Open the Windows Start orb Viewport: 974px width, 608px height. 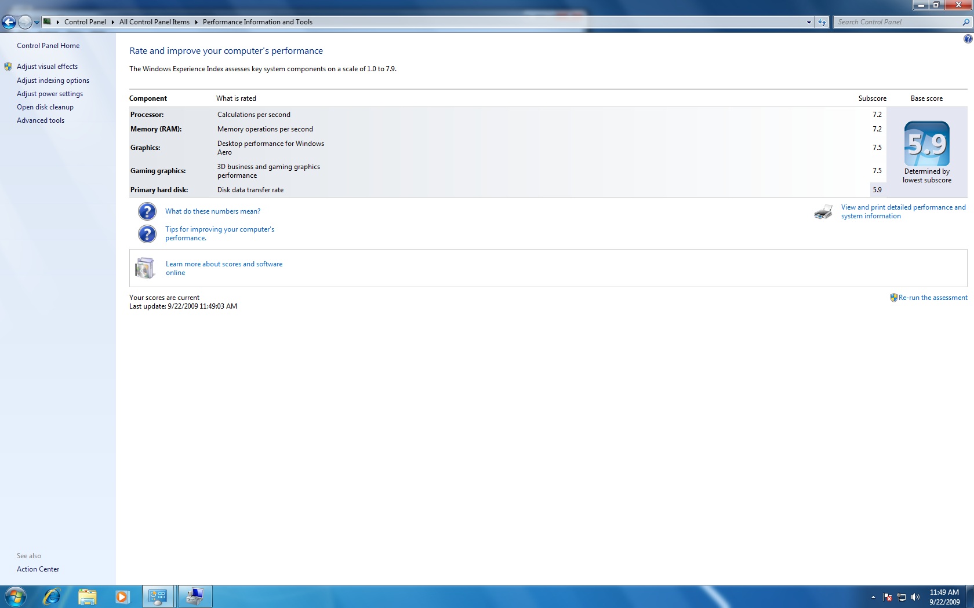(15, 596)
